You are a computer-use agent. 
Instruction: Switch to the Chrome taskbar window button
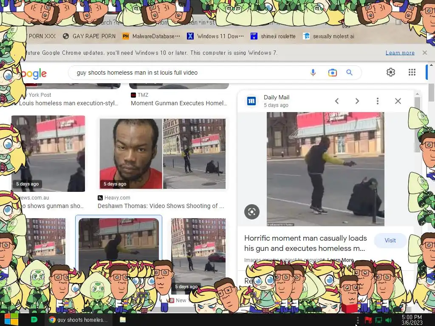(x=79, y=320)
